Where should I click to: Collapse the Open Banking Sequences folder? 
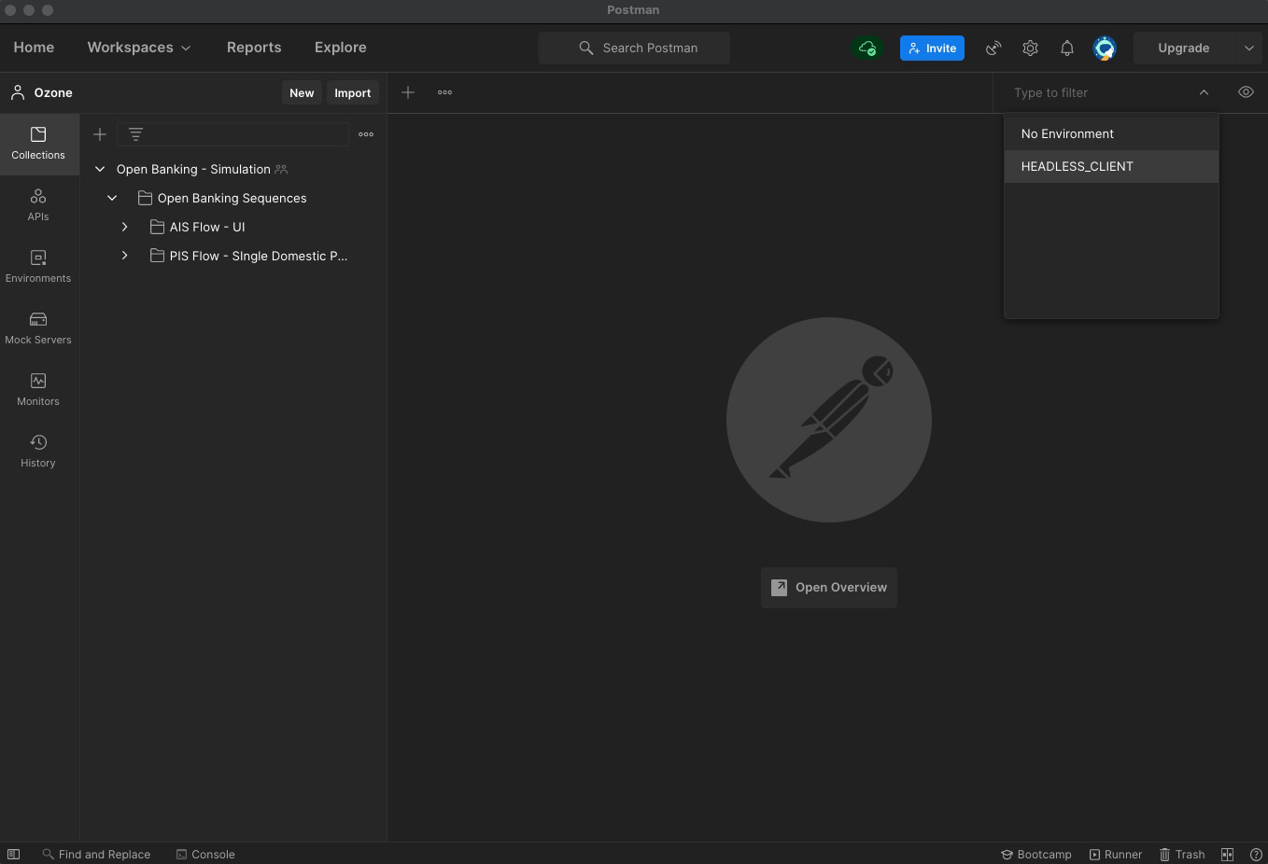(x=112, y=198)
